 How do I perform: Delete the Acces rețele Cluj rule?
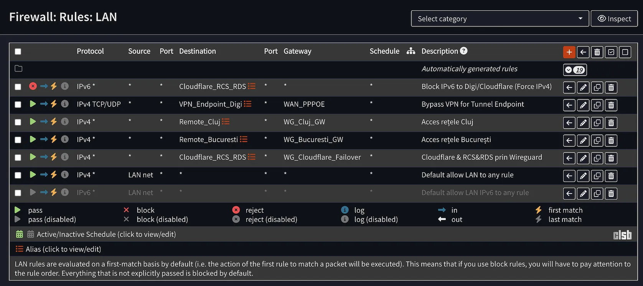[611, 122]
